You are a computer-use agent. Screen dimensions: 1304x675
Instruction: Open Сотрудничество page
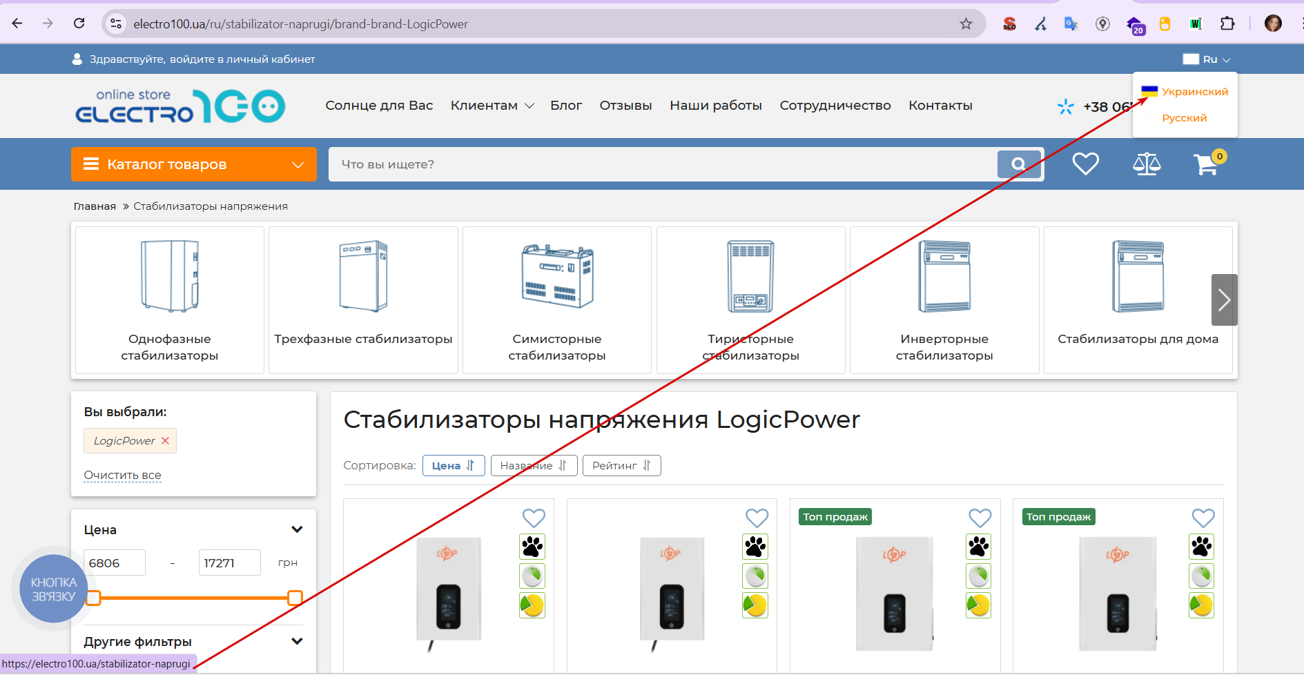[x=835, y=106]
